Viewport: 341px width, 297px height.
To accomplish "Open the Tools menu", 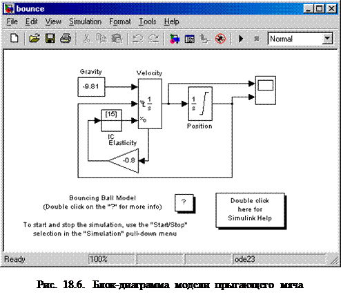I will coord(147,21).
